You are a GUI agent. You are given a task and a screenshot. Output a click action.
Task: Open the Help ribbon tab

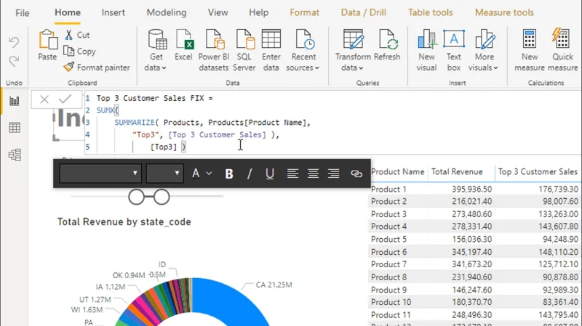(259, 12)
